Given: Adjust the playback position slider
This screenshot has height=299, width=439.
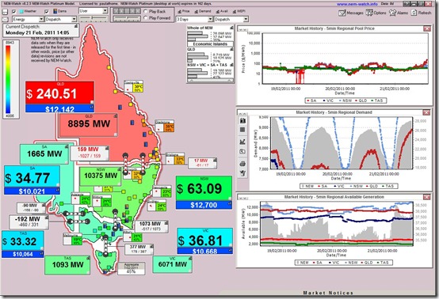Looking at the screenshot, I should 127,19.
